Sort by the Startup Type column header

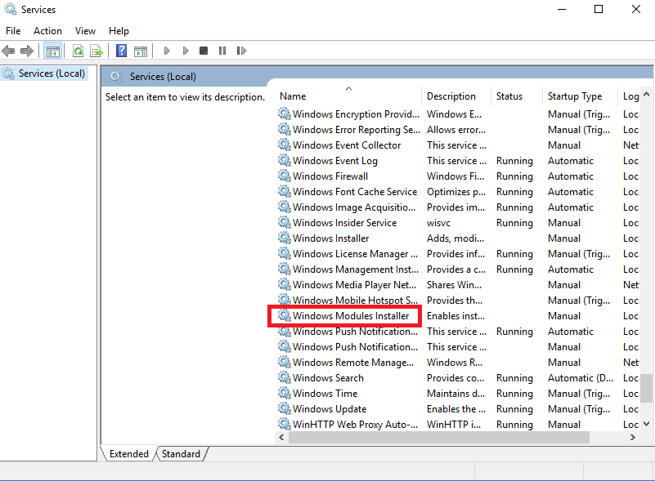[575, 96]
